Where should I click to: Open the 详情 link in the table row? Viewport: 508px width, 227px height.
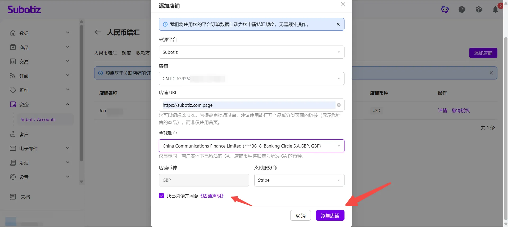point(442,110)
